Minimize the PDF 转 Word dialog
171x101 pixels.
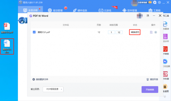154,16
